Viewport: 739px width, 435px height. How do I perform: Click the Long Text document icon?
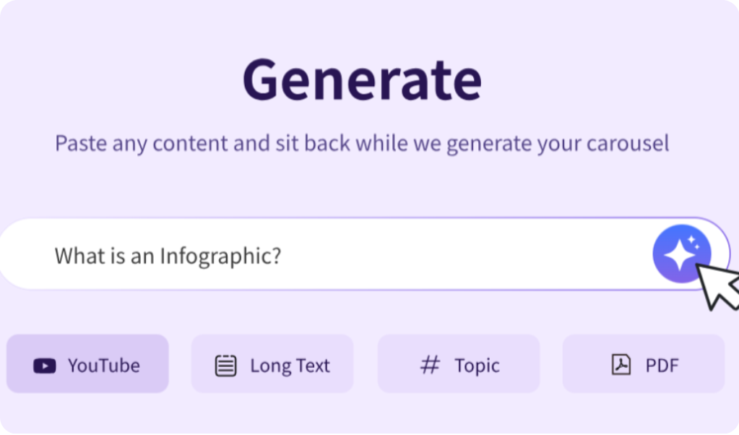point(226,366)
